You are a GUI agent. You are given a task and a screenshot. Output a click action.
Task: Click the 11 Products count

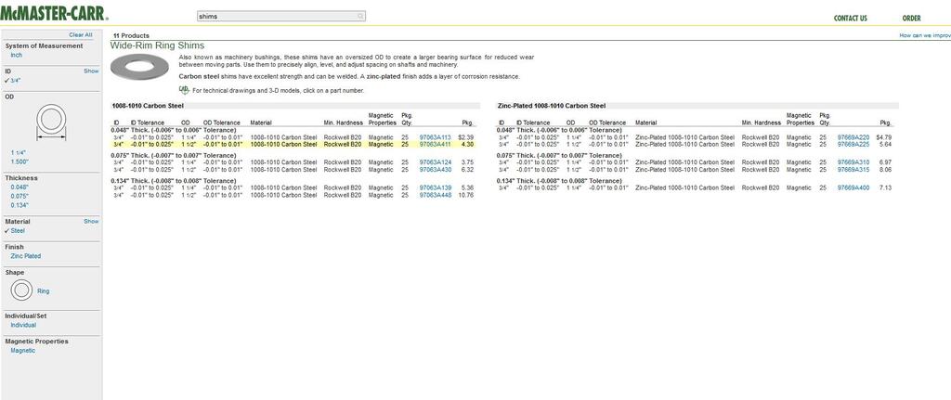pos(131,36)
